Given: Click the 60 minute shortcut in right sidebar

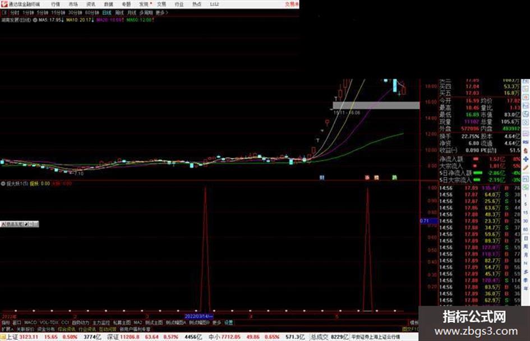Looking at the screenshot, I should pyautogui.click(x=526, y=230).
